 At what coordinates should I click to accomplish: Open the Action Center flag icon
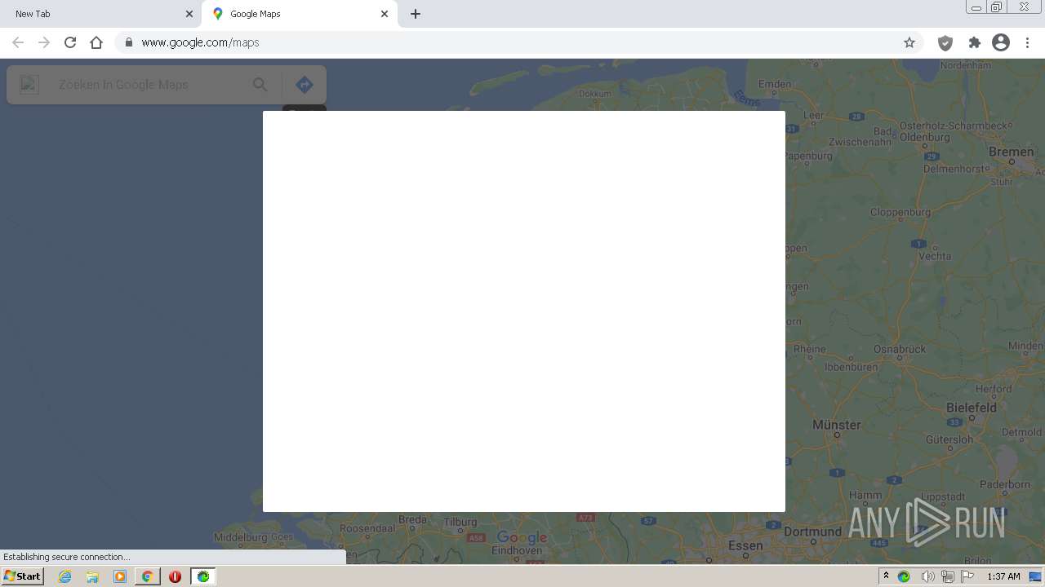coord(967,576)
